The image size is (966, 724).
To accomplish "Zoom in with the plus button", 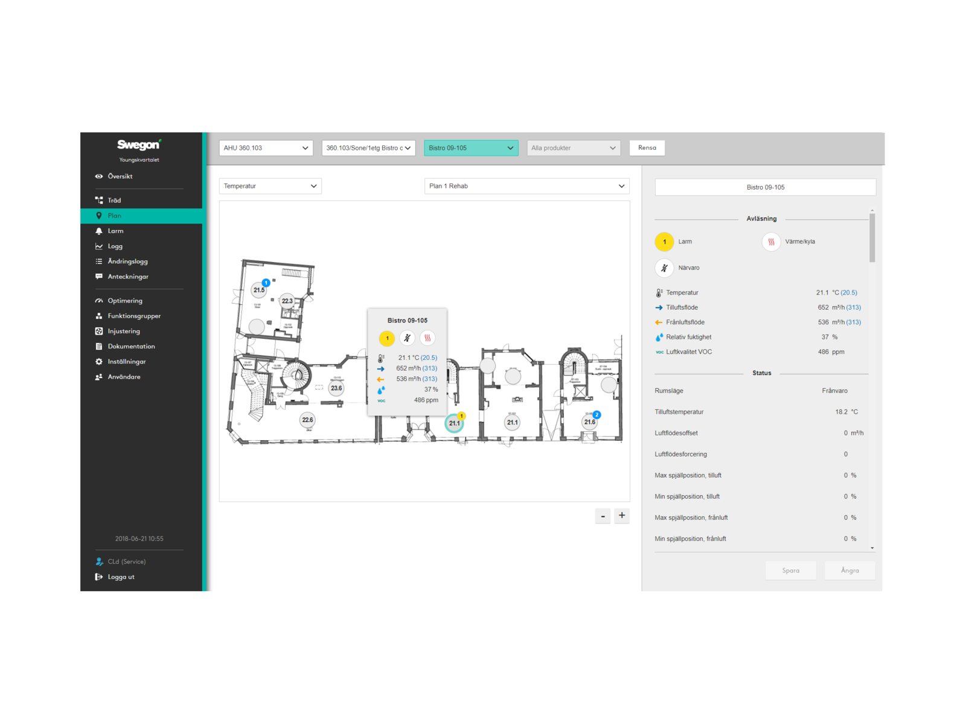I will 622,516.
